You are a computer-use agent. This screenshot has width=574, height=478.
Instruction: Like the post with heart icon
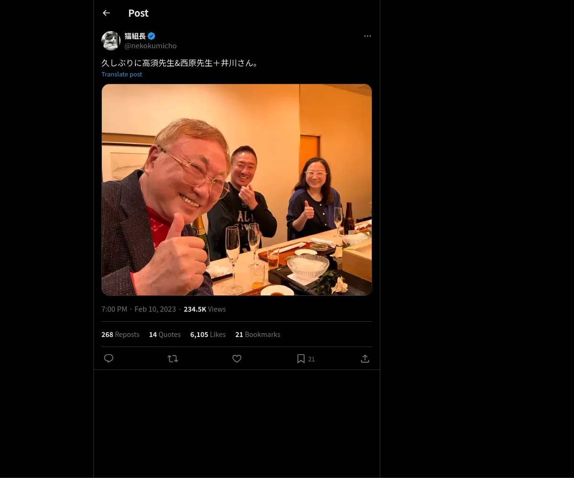(x=237, y=358)
